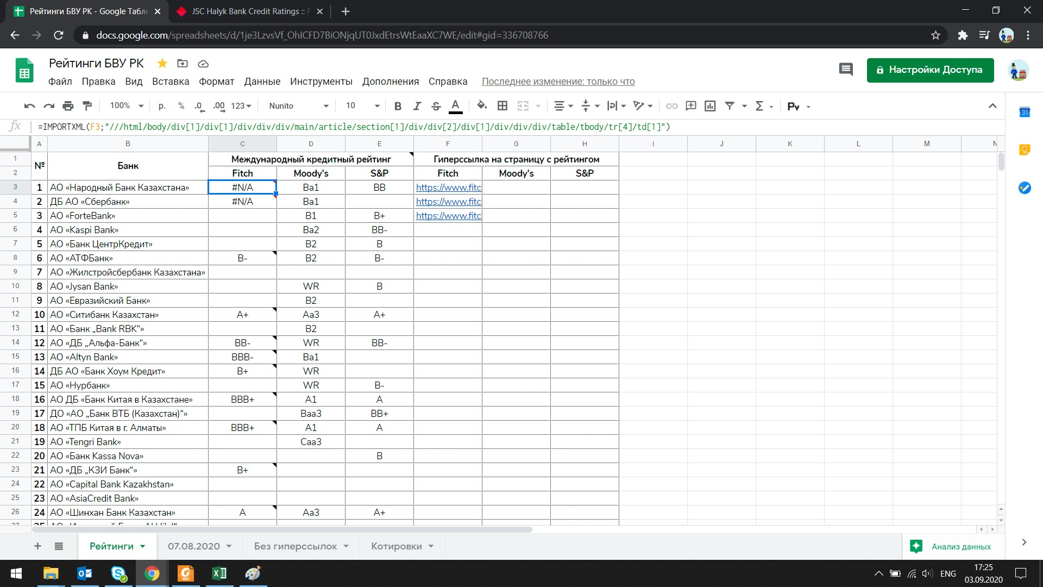Undo the last action with the undo arrow
Image resolution: width=1043 pixels, height=587 pixels.
(30, 106)
